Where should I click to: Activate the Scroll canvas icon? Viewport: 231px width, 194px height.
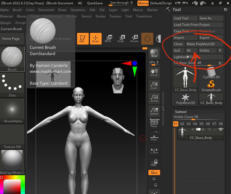click(x=154, y=73)
